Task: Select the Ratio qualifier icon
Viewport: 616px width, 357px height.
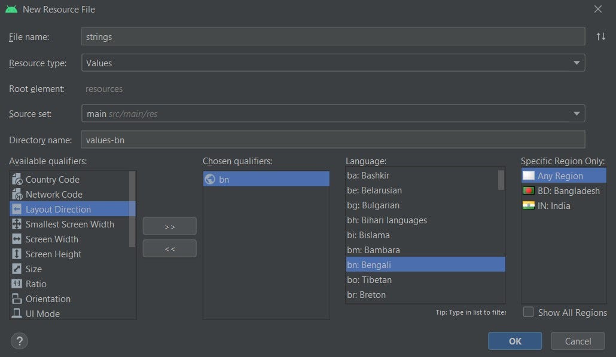Action: [x=17, y=284]
